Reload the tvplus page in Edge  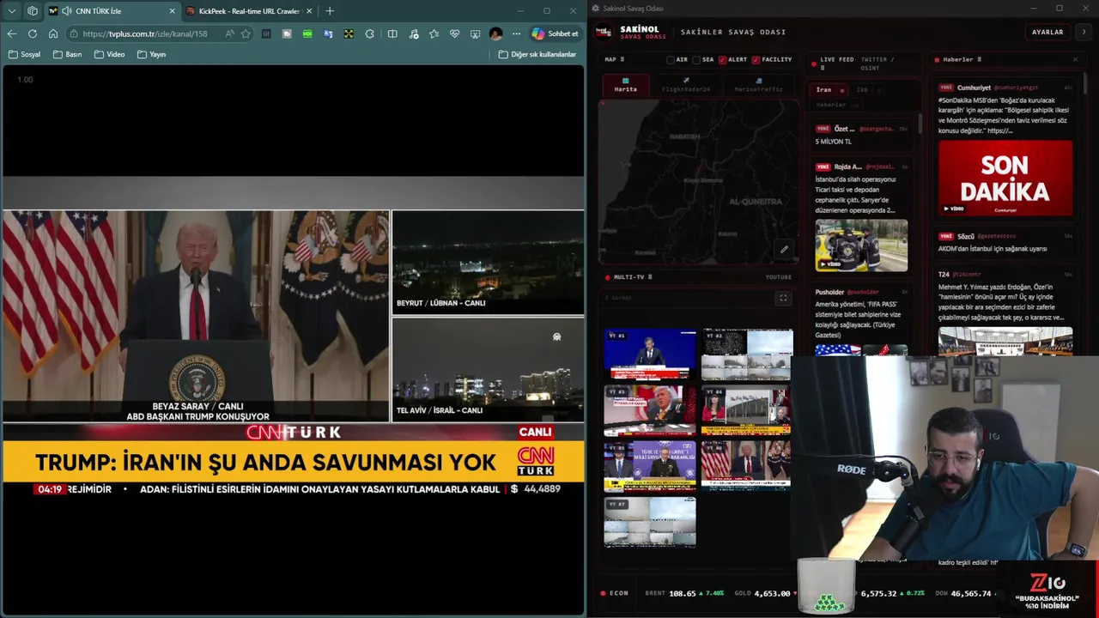[32, 33]
